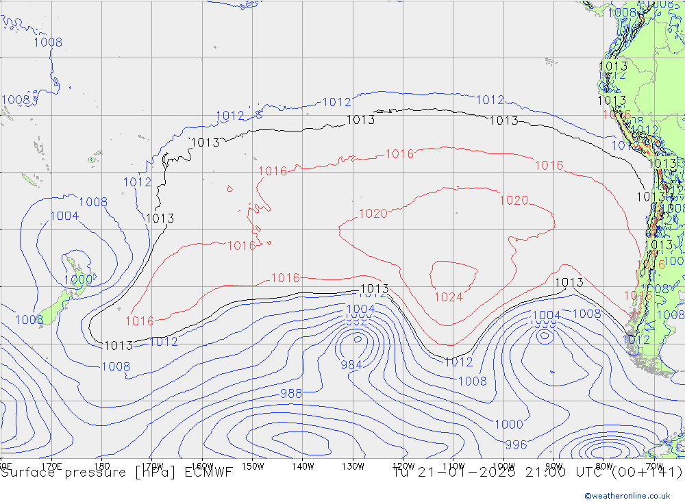Image resolution: width=685 pixels, height=502 pixels.
Task: Click the 160W longitude label
Action: [x=203, y=466]
